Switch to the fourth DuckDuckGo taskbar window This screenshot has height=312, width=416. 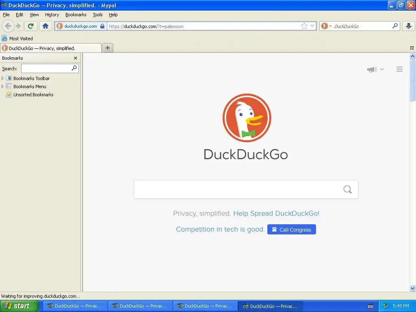(x=270, y=306)
